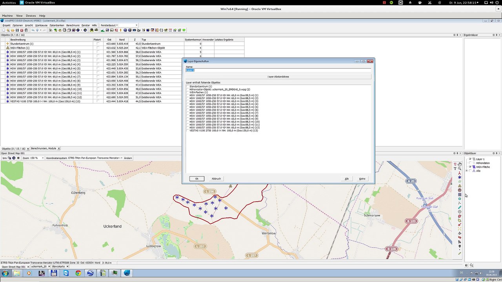Select the red concentric target circle tool
This screenshot has height=282, width=502.
460,190
